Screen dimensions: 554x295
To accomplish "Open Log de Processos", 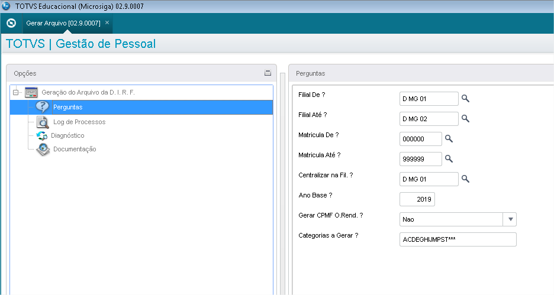I will tap(79, 122).
